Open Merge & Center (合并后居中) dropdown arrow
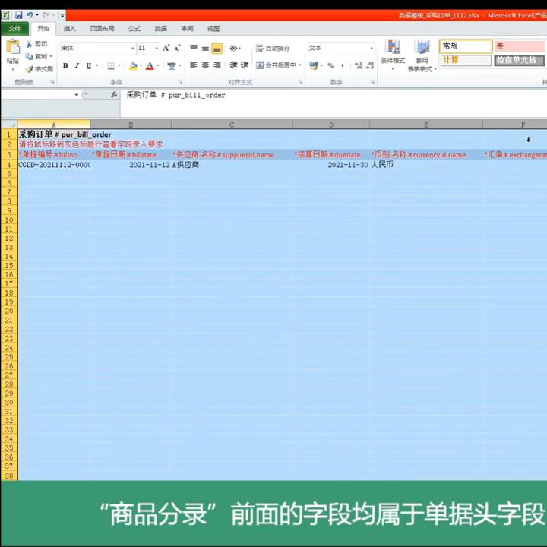547x547 pixels. (x=299, y=65)
